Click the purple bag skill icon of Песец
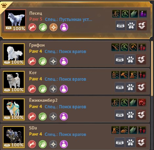The width and height of the screenshot is (154, 150). point(143,14)
